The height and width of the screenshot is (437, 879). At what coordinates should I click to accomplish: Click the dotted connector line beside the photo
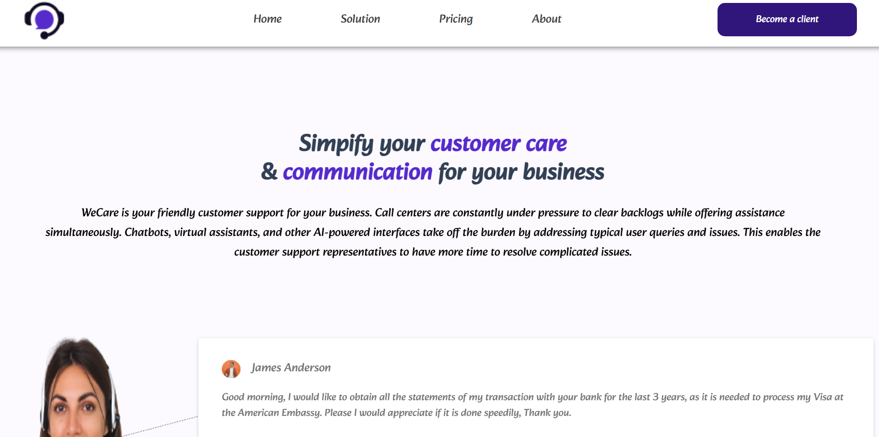pos(160,426)
